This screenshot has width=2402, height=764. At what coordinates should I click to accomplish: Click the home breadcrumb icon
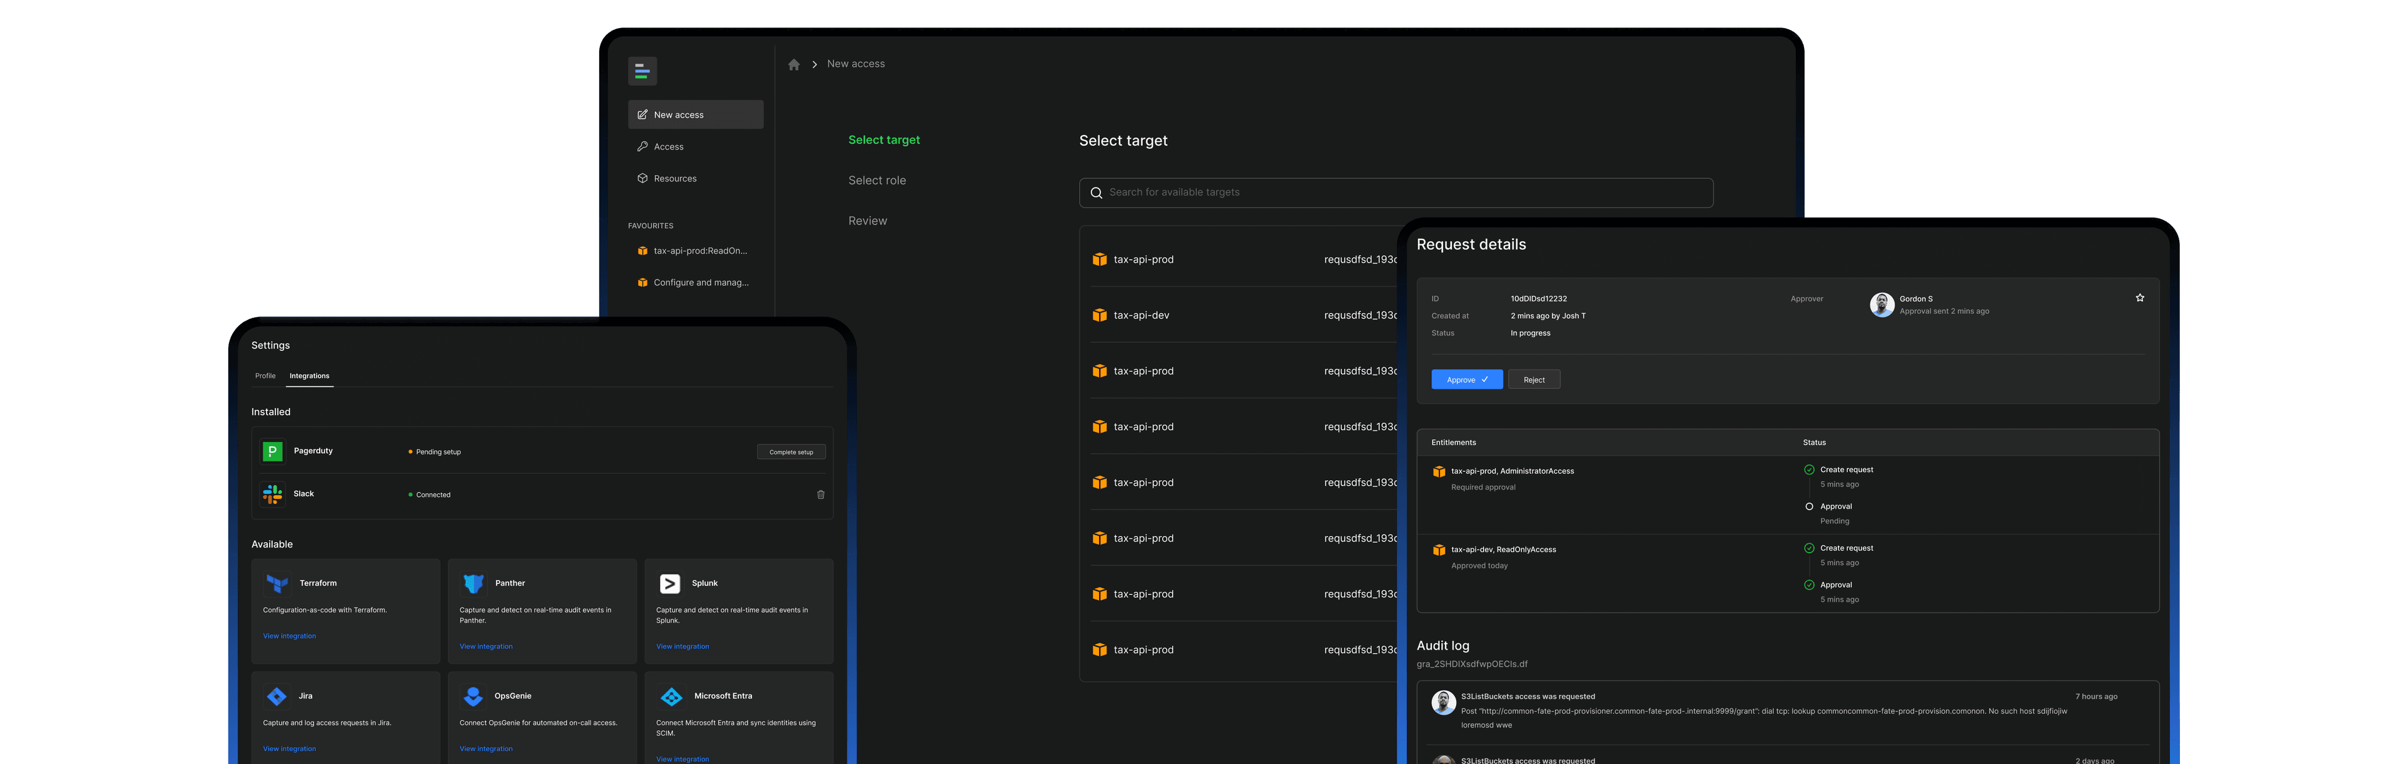794,64
